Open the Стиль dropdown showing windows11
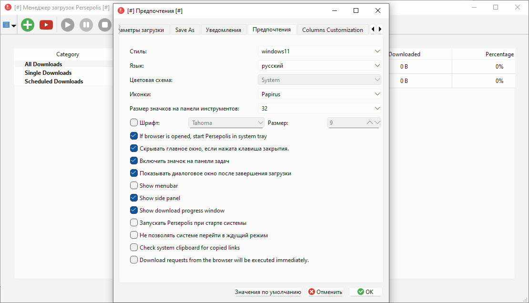 tap(319, 51)
